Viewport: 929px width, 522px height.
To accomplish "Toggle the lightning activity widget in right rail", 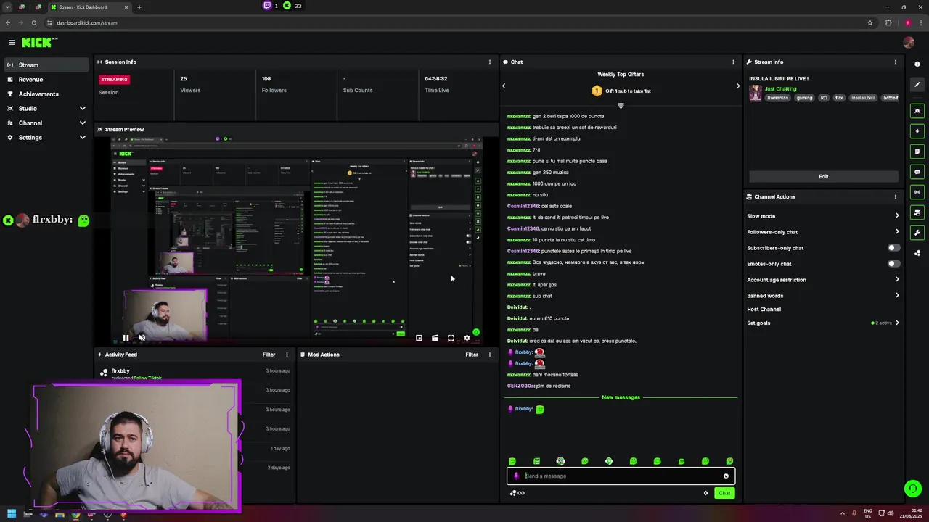I will tap(917, 131).
